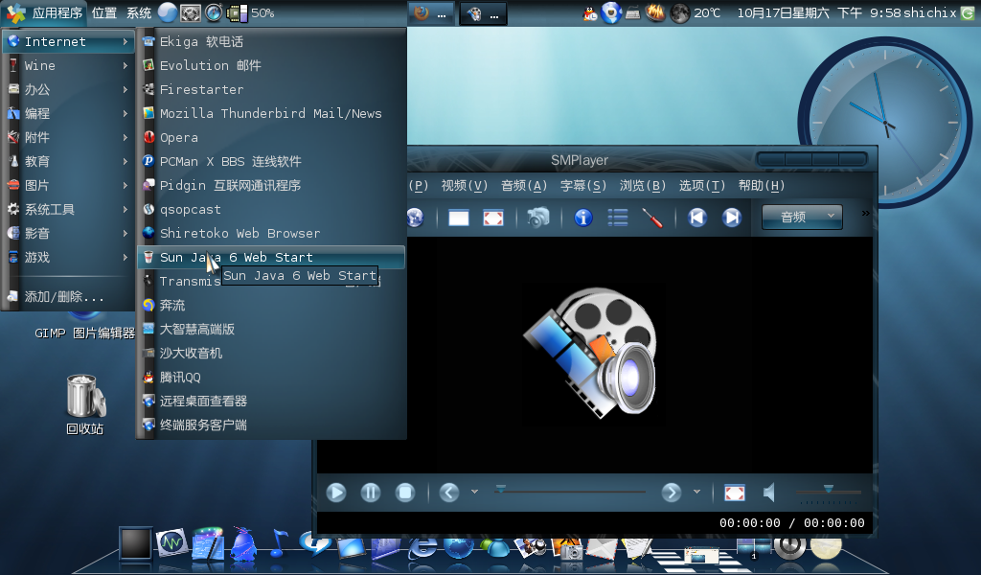Take a screenshot with SMPlayer's camera icon
Image resolution: width=981 pixels, height=575 pixels.
coord(537,218)
